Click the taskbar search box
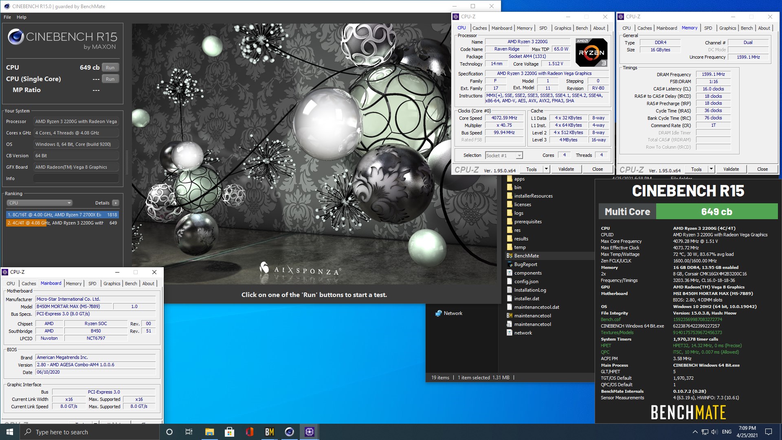This screenshot has width=782, height=440. [90, 432]
